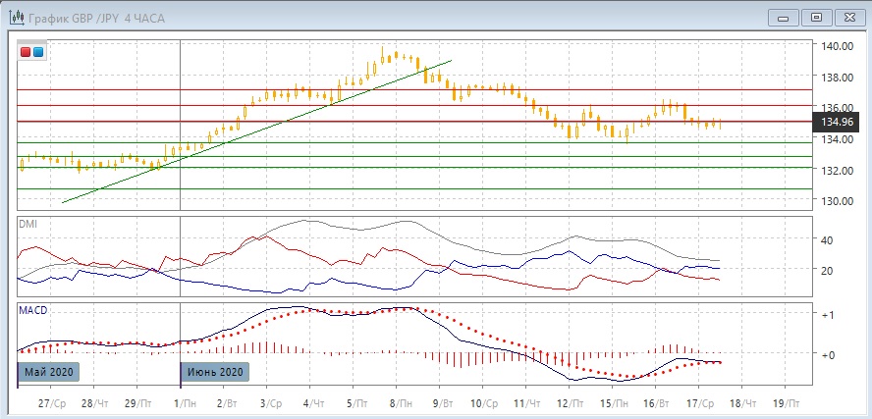Viewport: 872px width, 419px height.
Task: Click the 15/Пн date on time axis
Action: click(x=615, y=402)
